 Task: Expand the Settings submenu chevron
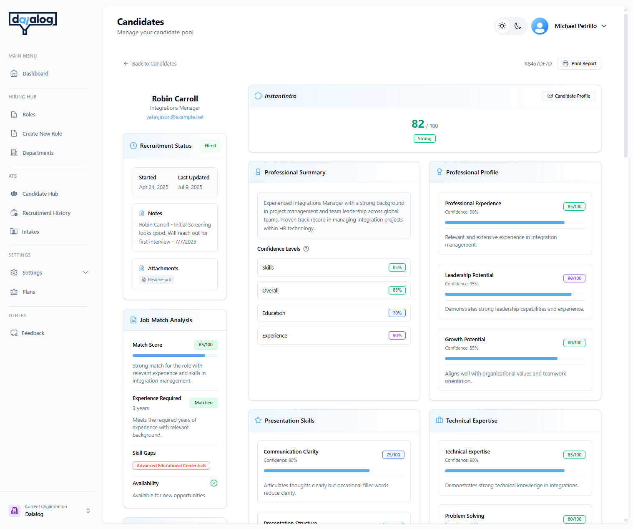click(x=85, y=272)
